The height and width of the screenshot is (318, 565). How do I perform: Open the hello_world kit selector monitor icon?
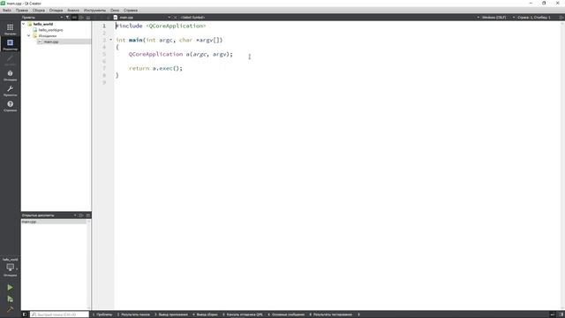10,268
